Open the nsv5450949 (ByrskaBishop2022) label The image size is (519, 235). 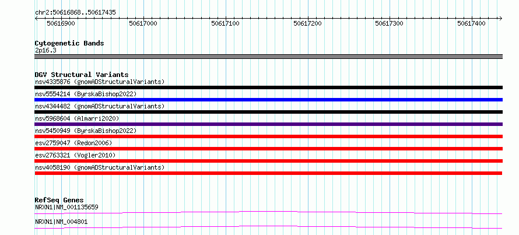pos(85,131)
